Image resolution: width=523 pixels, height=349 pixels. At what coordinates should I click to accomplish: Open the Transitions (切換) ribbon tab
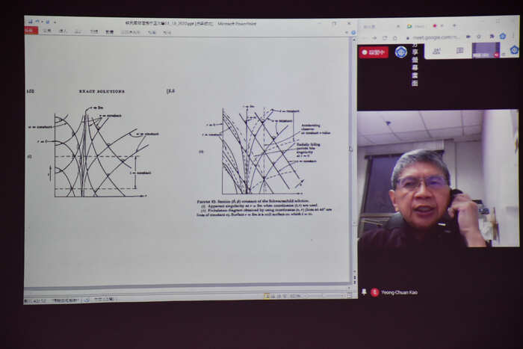[x=94, y=31]
